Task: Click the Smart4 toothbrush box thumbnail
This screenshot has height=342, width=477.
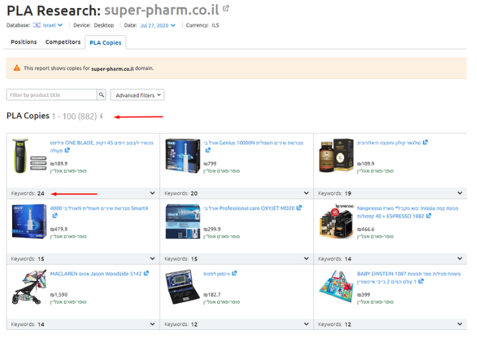Action: pos(29,222)
